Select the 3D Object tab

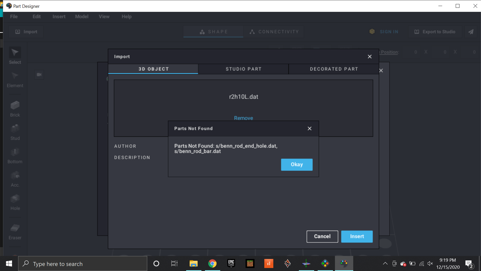point(153,69)
